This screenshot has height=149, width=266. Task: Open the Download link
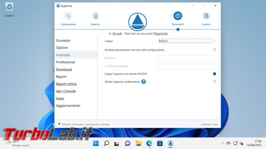[x=64, y=69]
